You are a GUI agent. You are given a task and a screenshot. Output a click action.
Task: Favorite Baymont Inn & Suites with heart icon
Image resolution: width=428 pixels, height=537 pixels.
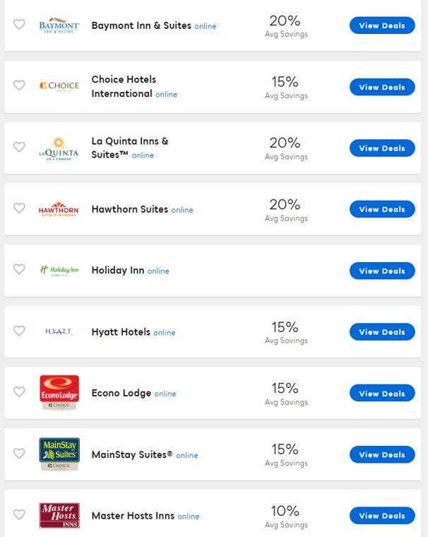(19, 25)
